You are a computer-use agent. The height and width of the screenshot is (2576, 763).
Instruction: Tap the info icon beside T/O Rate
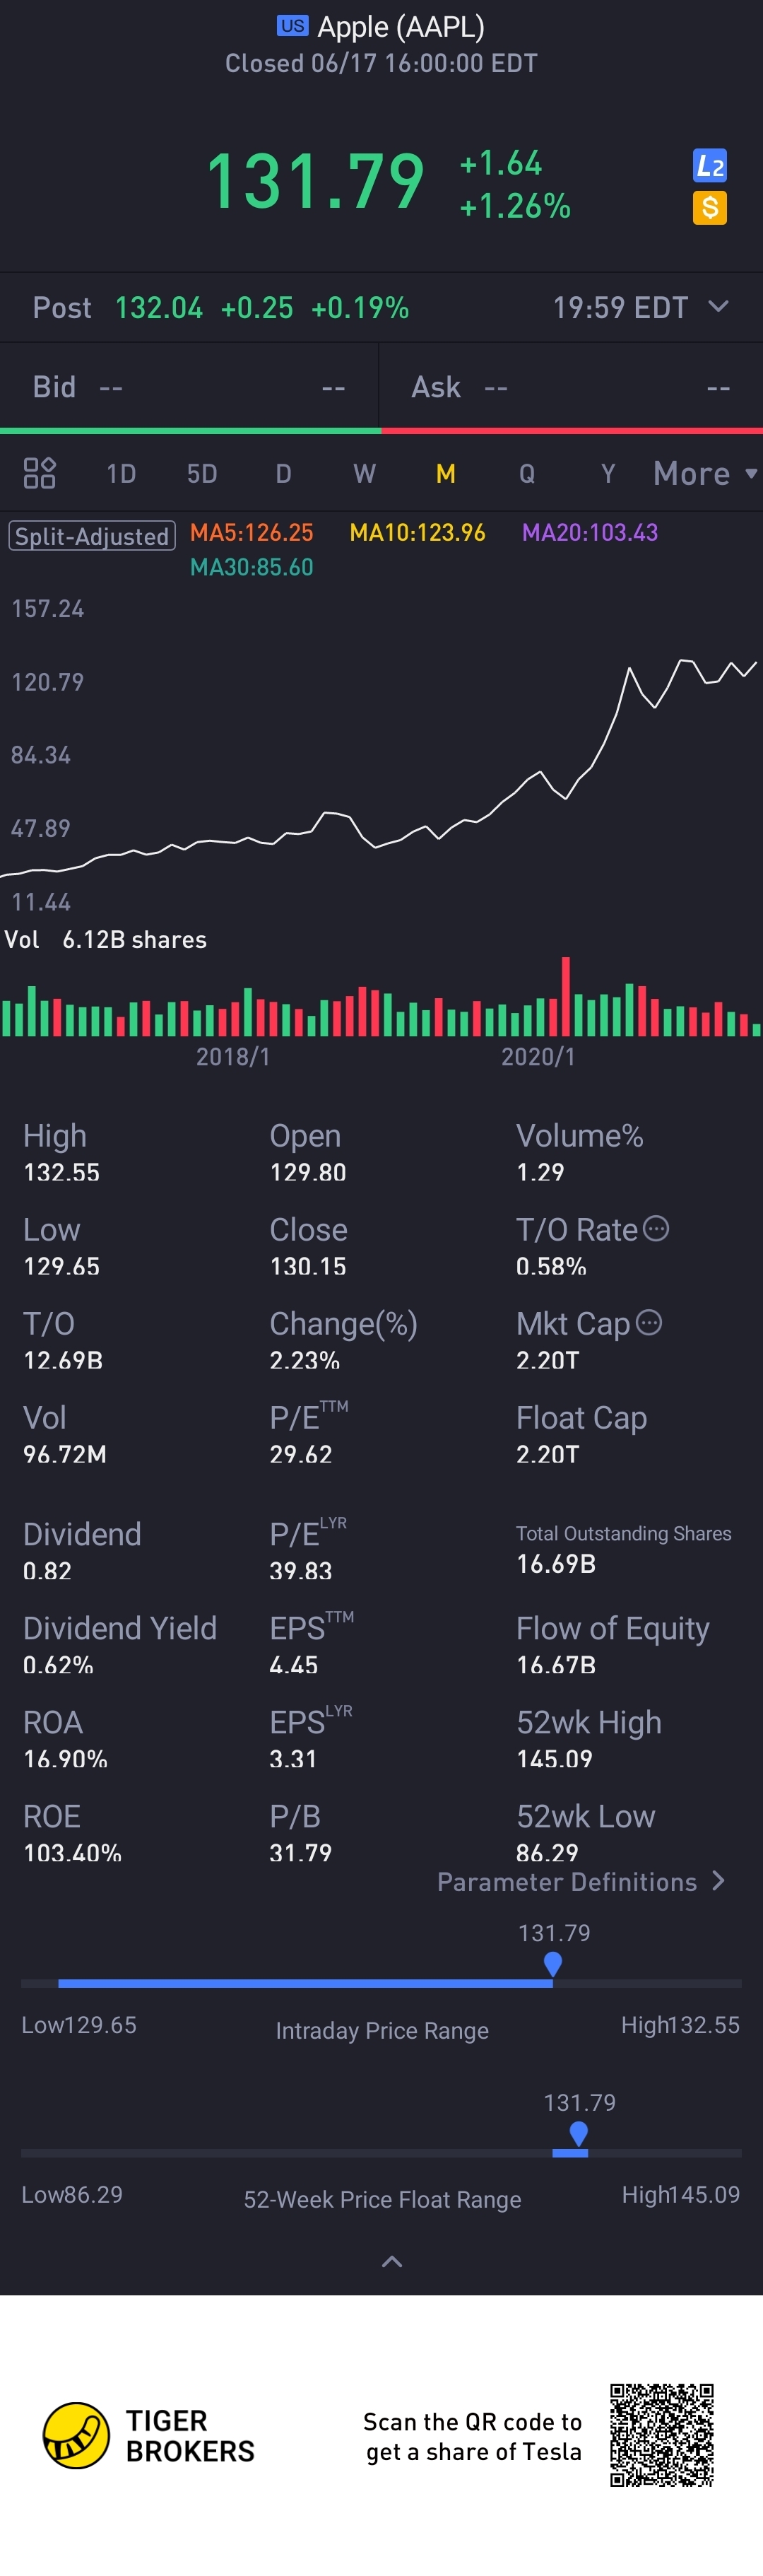point(656,1228)
